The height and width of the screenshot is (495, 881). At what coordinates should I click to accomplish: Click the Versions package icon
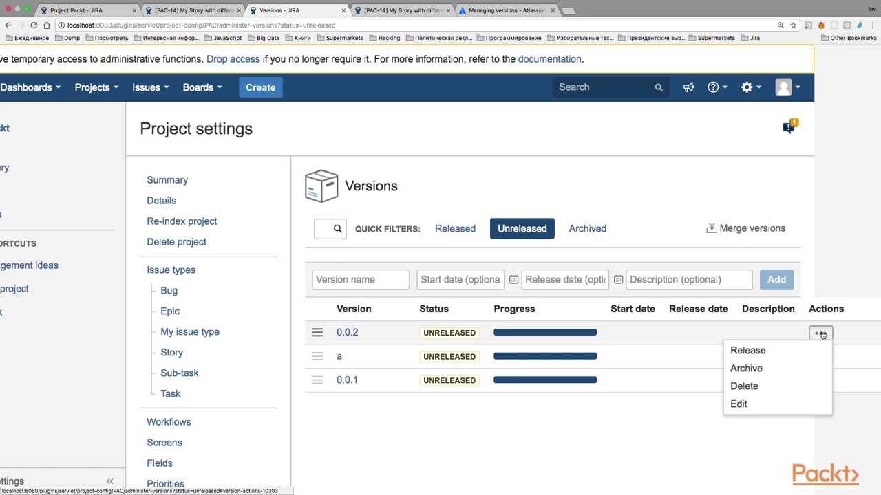point(321,186)
